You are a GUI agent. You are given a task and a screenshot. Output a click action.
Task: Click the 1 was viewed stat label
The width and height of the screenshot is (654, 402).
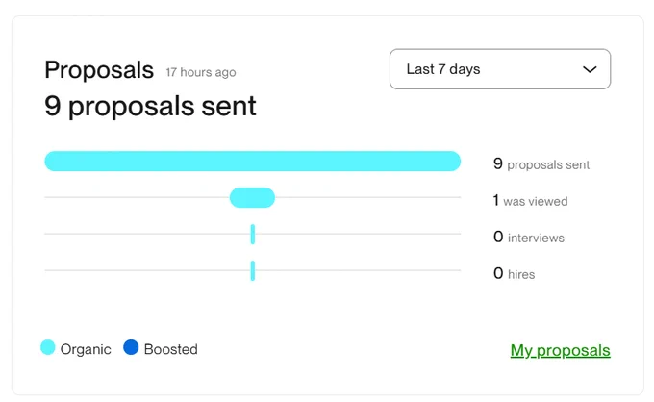(x=530, y=201)
